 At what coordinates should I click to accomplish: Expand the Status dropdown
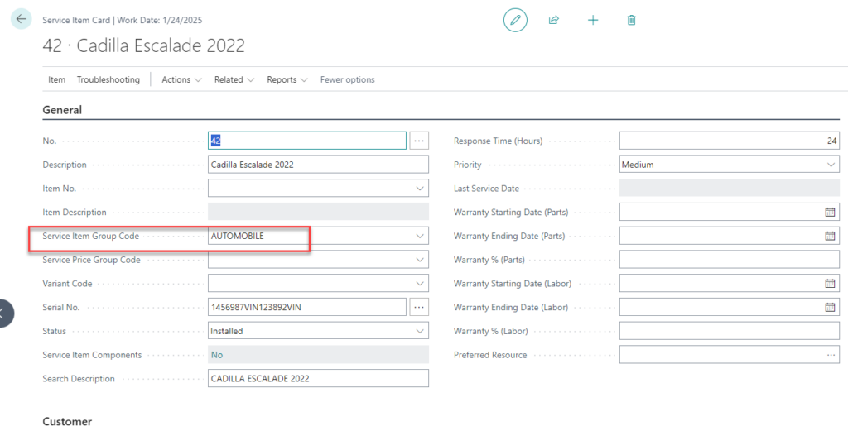pos(420,331)
